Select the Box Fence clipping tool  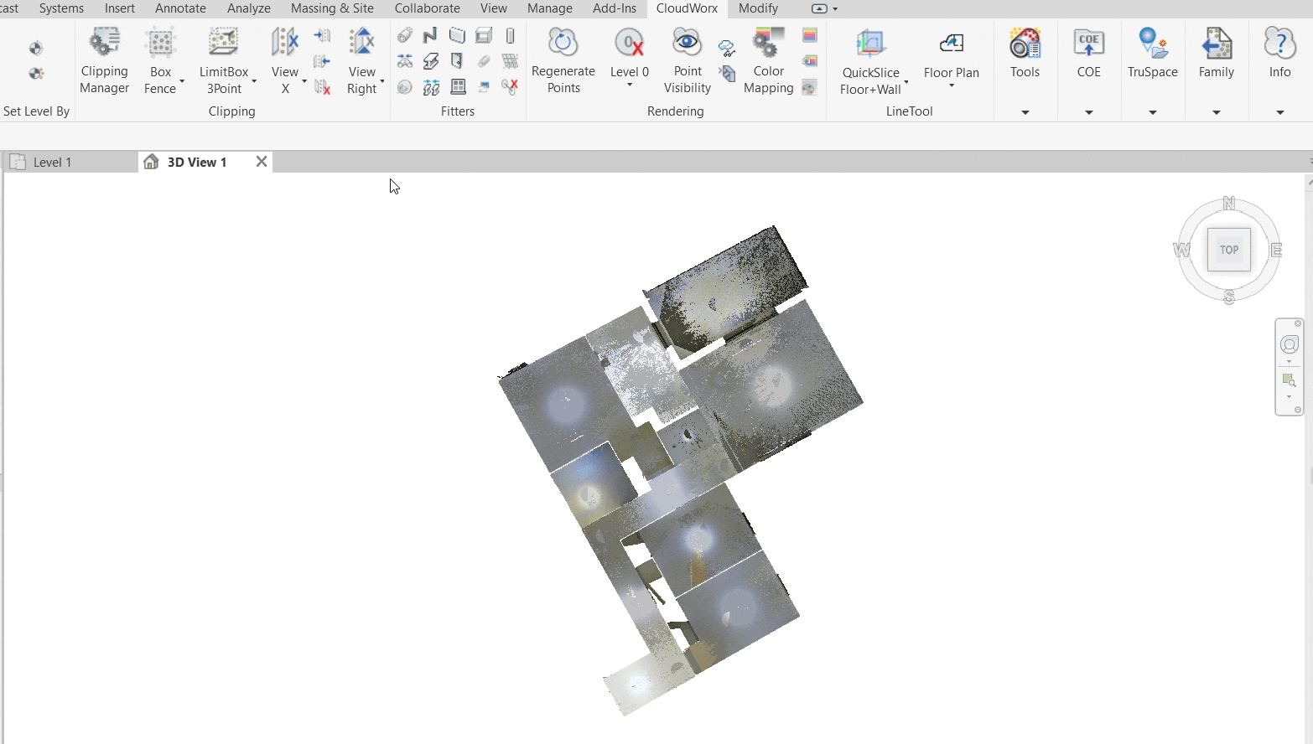160,60
